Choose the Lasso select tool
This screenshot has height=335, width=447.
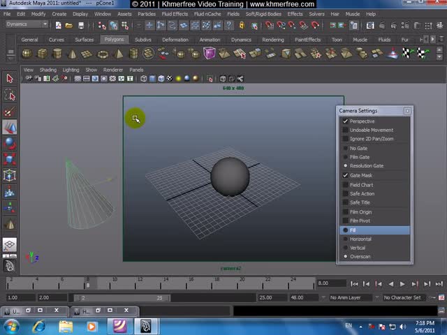[x=10, y=96]
